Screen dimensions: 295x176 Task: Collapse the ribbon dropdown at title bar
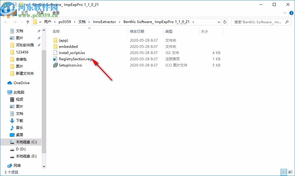[284, 13]
